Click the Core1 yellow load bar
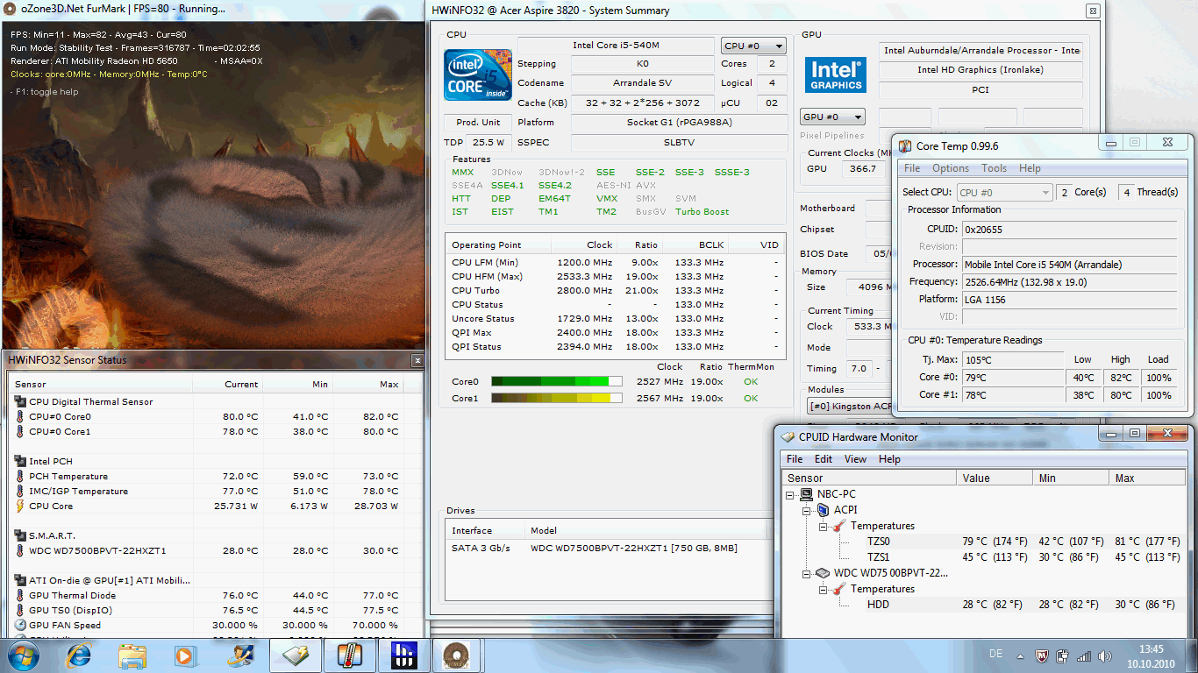The width and height of the screenshot is (1198, 673). [556, 398]
